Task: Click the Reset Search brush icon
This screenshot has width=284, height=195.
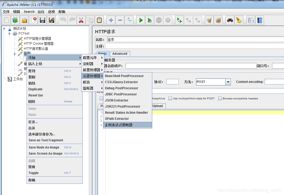Action: [239, 20]
